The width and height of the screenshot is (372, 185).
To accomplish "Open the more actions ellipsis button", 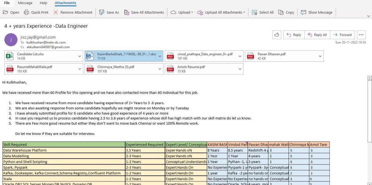I will point(361,35).
